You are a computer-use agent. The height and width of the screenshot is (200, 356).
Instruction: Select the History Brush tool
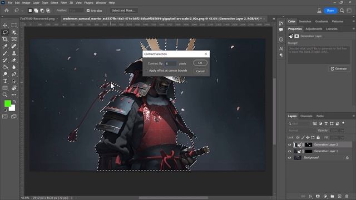pos(5,61)
